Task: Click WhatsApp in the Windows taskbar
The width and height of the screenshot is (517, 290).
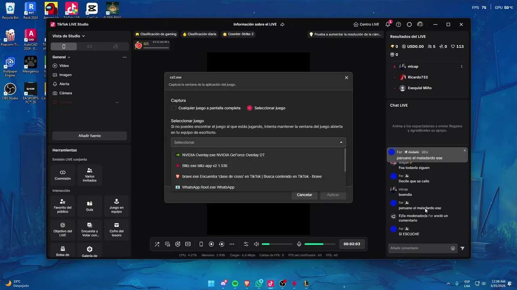Action: tap(259, 284)
